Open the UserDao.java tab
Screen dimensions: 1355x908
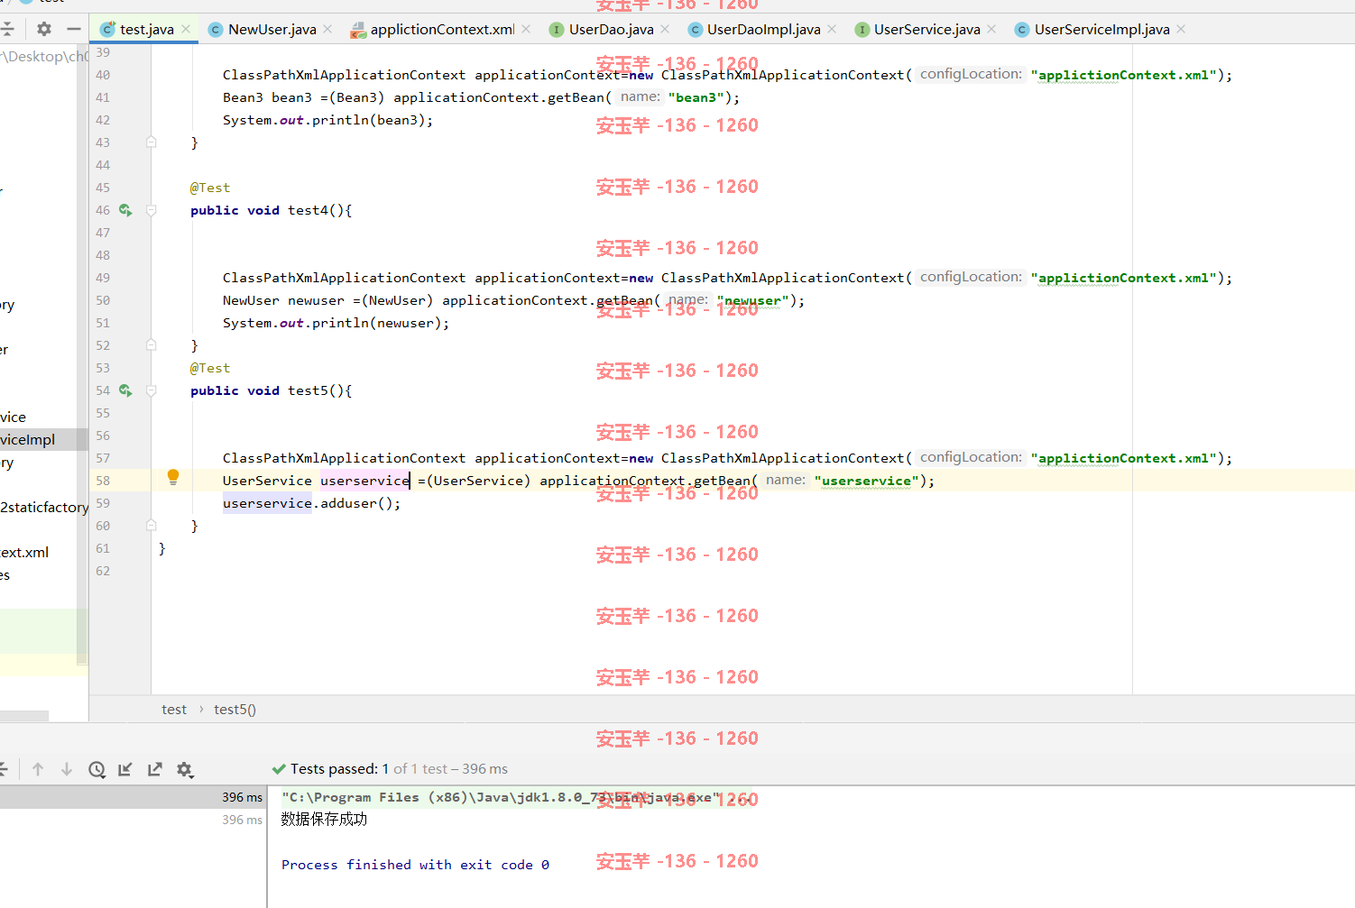point(612,29)
